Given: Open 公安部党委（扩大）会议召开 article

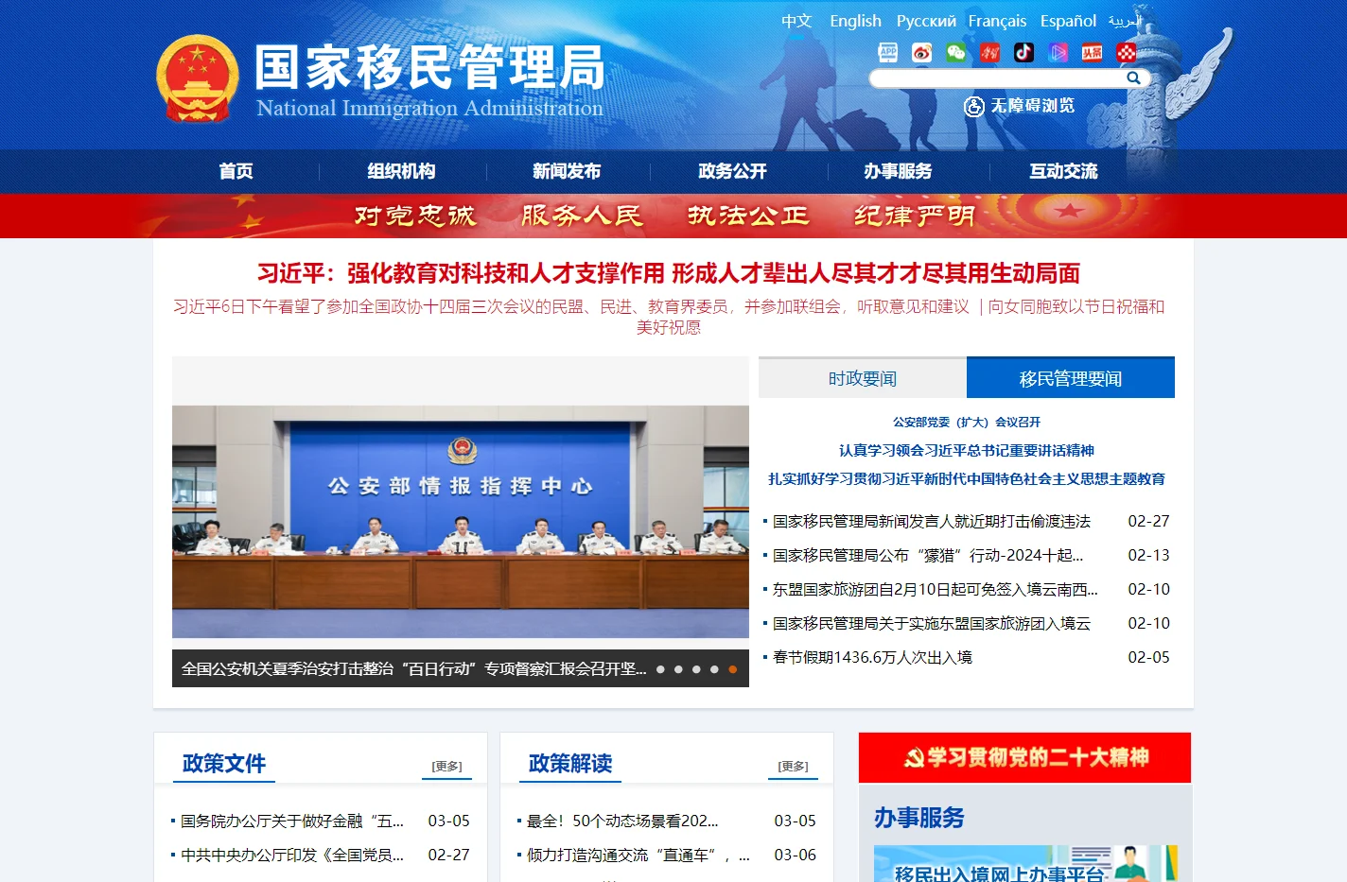Looking at the screenshot, I should (x=967, y=423).
